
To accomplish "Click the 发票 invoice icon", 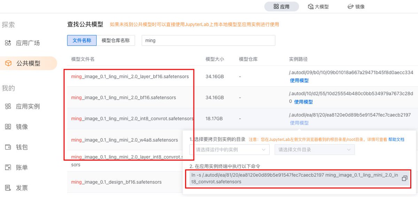I will tap(8, 188).
